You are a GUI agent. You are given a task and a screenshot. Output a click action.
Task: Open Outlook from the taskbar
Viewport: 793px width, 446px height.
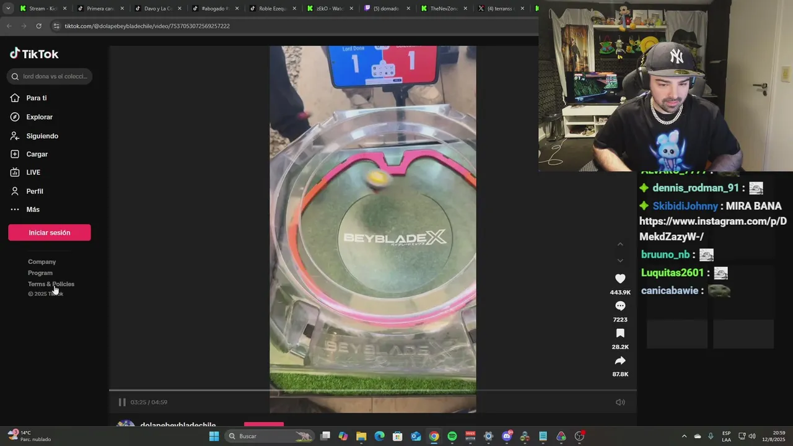pos(416,436)
